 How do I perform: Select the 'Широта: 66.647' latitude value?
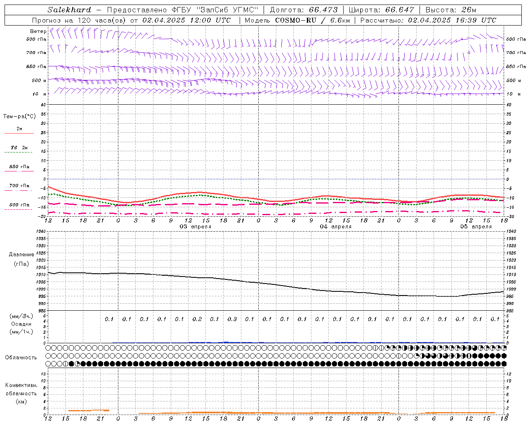click(x=382, y=10)
